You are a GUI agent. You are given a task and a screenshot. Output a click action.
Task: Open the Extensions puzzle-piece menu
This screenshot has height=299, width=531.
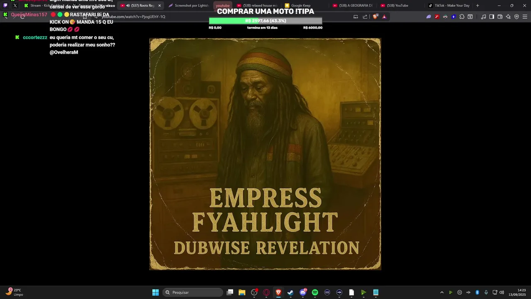point(462,17)
